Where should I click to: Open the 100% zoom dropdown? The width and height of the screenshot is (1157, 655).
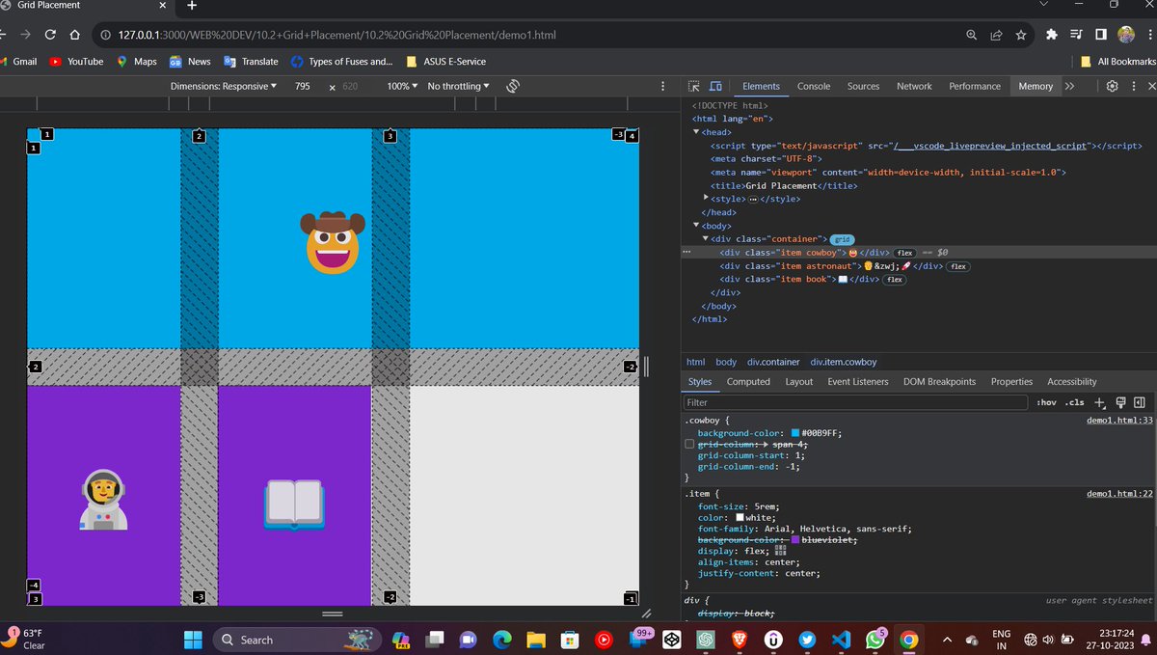(402, 86)
